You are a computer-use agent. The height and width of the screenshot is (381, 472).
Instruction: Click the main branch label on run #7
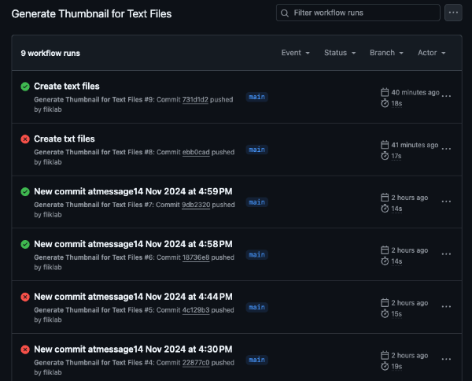click(256, 202)
